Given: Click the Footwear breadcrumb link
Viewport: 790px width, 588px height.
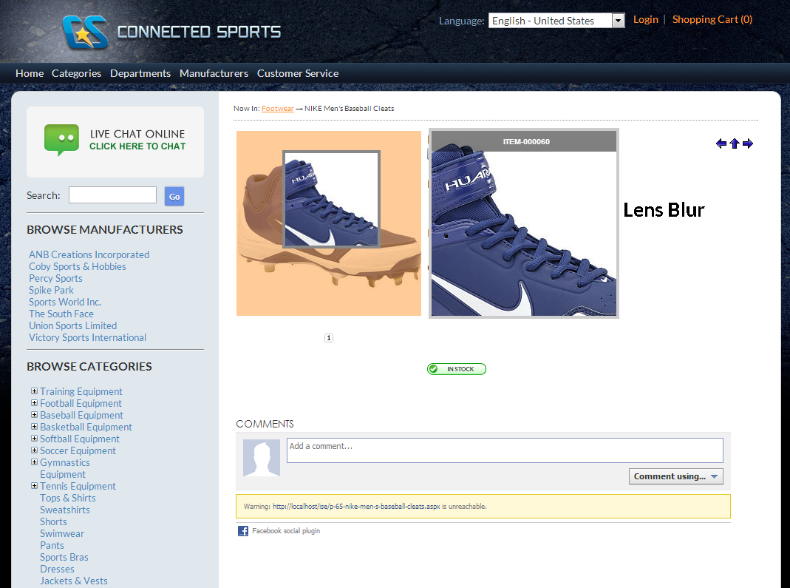Looking at the screenshot, I should point(278,109).
